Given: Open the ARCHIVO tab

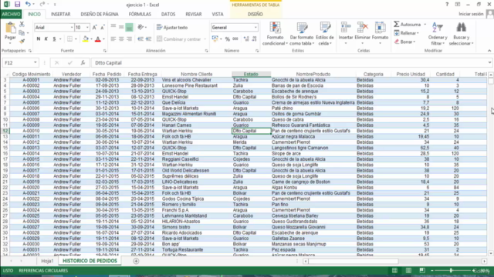Looking at the screenshot, I should click(11, 14).
